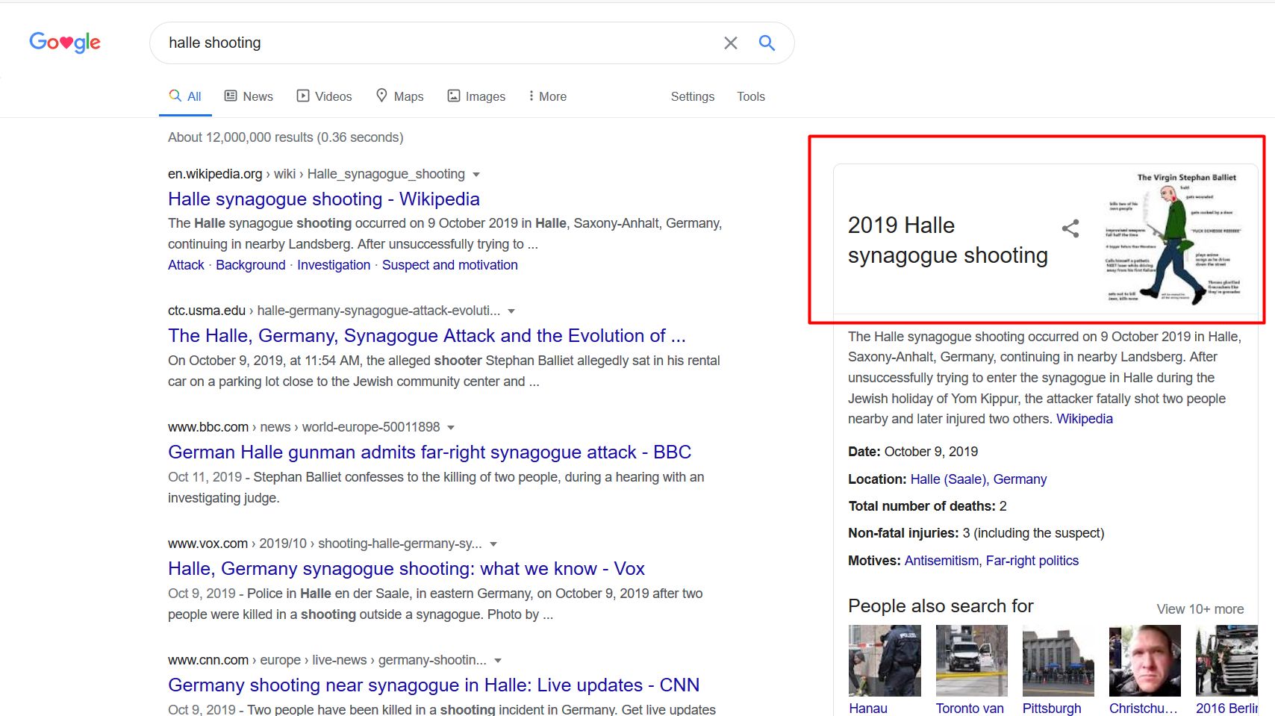Expand the arrow beside the CNN result URL

click(x=498, y=660)
